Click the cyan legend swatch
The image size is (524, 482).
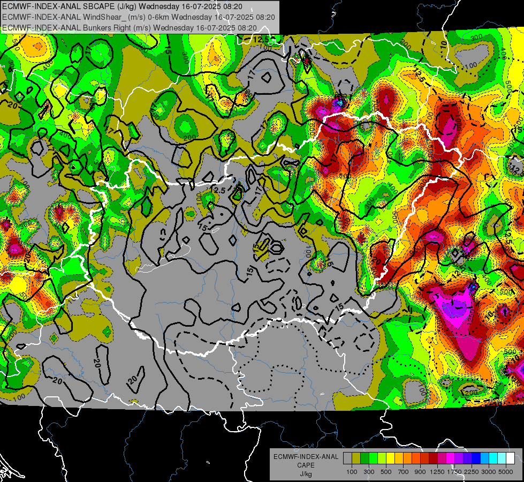(493, 458)
